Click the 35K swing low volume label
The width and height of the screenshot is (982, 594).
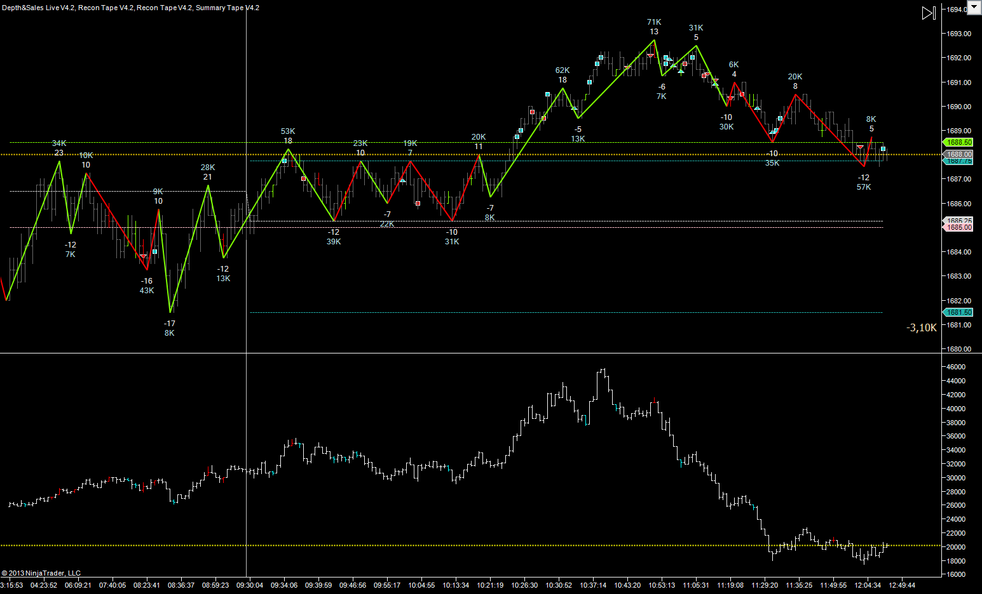coord(772,163)
